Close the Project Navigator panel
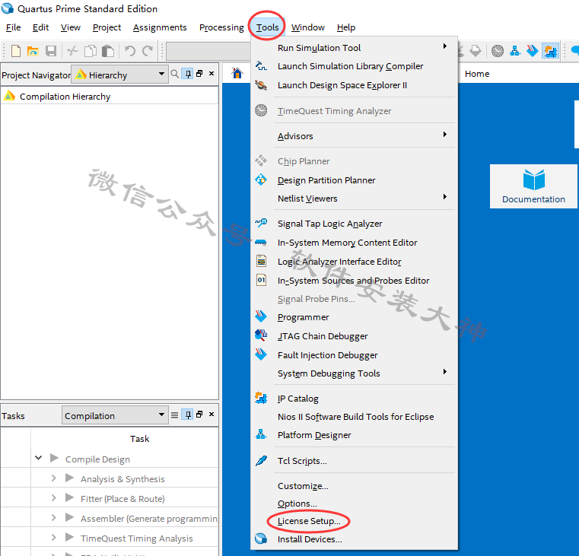Viewport: 579px width, 556px height. [212, 74]
